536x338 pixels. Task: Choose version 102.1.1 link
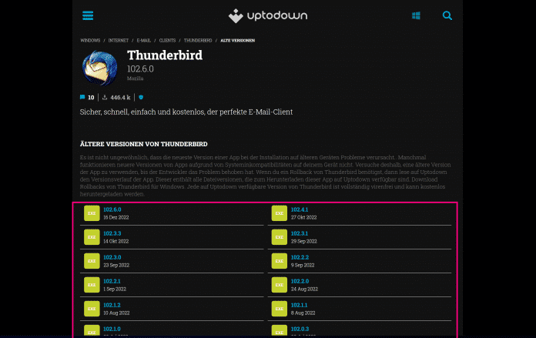300,305
